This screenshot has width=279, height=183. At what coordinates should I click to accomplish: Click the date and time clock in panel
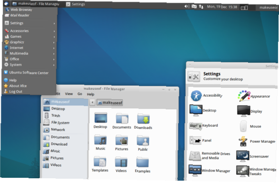(222, 7)
